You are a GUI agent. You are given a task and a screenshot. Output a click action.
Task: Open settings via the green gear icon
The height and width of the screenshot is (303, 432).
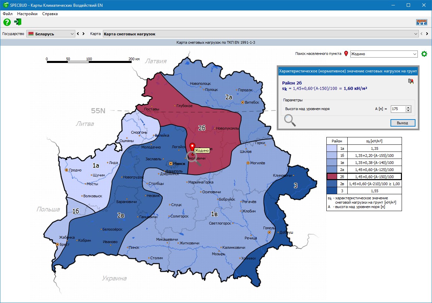pyautogui.click(x=424, y=54)
